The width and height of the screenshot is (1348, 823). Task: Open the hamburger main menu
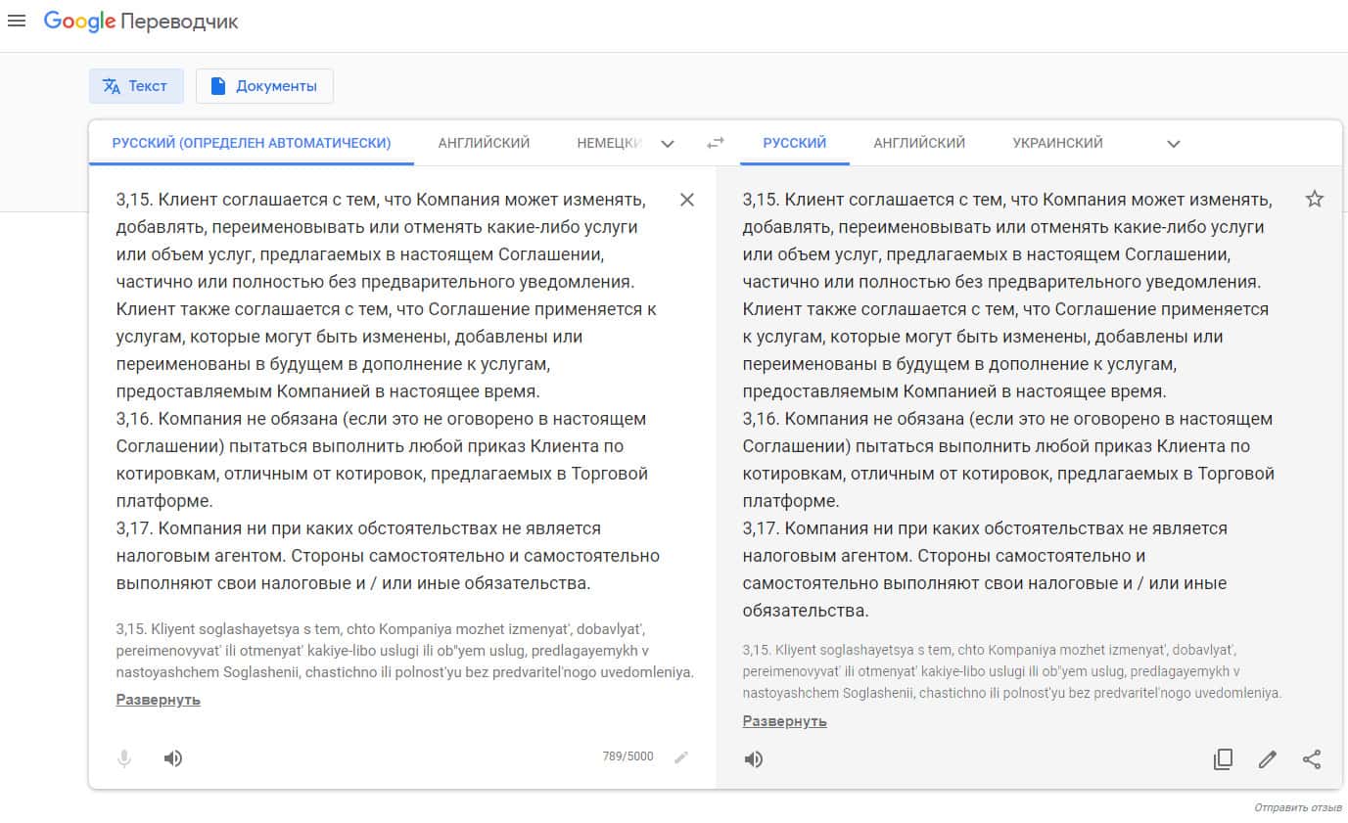pyautogui.click(x=17, y=21)
